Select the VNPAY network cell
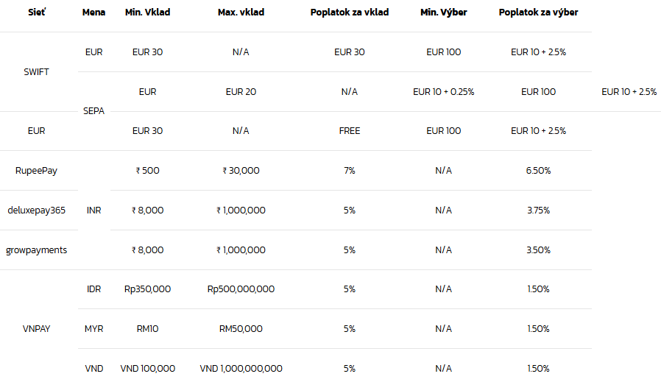The height and width of the screenshot is (382, 661). click(36, 329)
